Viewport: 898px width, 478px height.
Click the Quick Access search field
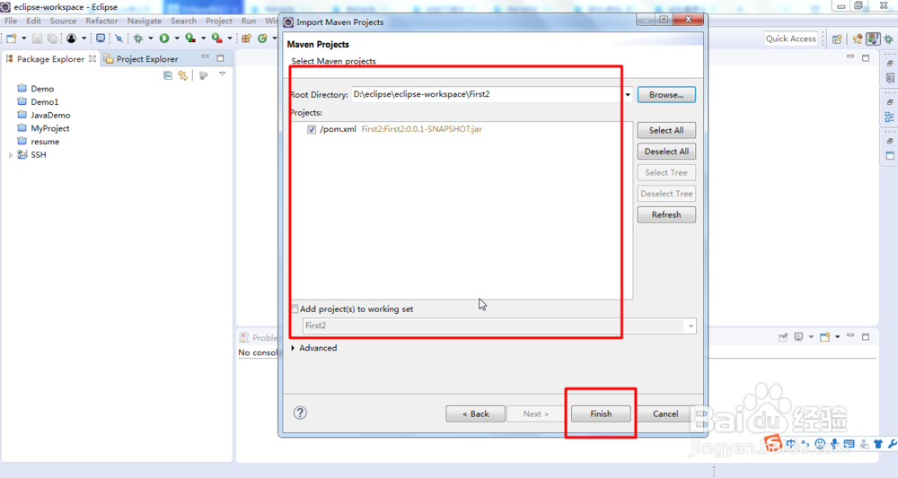[x=791, y=39]
